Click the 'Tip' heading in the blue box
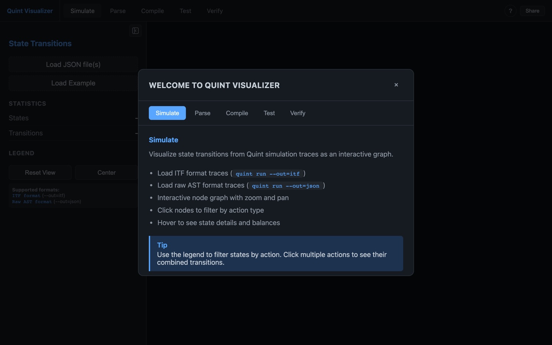The width and height of the screenshot is (552, 345). coord(162,245)
